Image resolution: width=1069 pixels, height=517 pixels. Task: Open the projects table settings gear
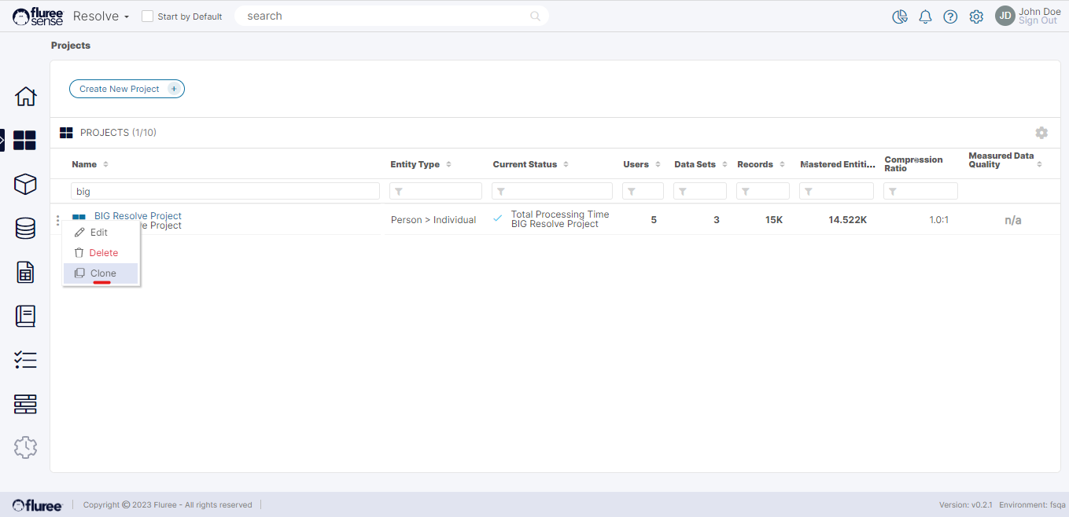coord(1041,133)
